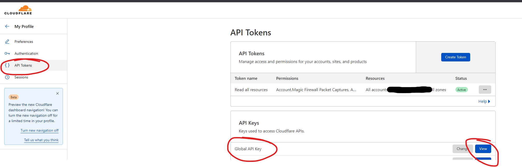
Task: Click the Cloudflare logo
Action: (18, 10)
